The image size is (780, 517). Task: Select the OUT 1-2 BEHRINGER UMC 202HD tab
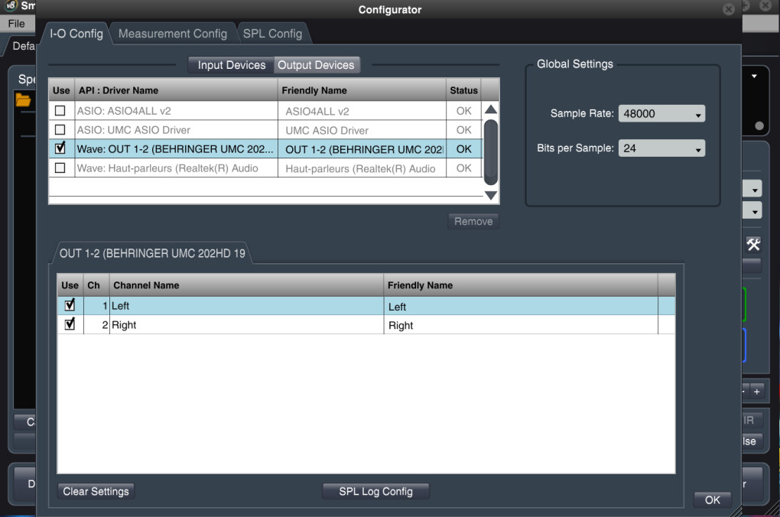tap(152, 253)
